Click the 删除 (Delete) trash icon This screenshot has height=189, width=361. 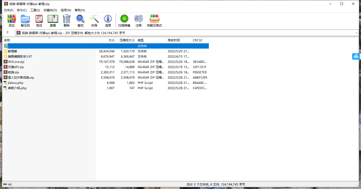pyautogui.click(x=67, y=21)
